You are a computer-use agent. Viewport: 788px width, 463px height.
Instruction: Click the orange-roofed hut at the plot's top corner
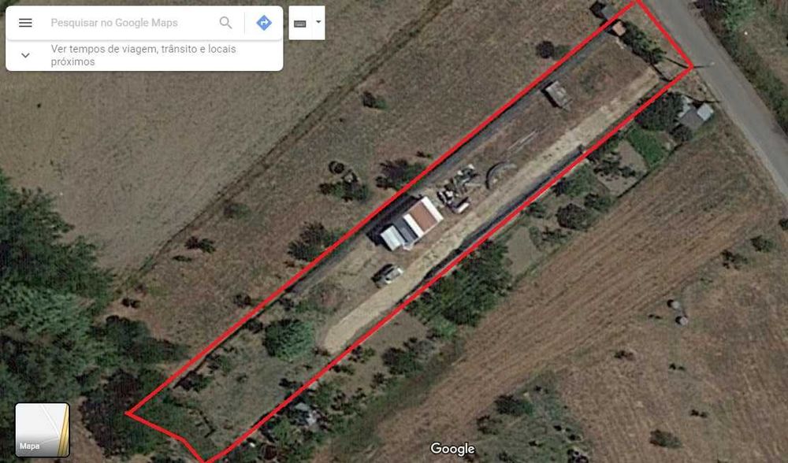[618, 28]
